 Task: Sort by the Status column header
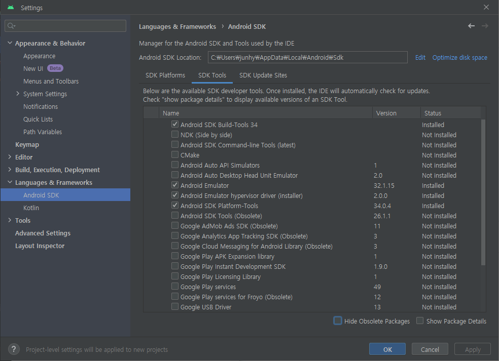click(451, 113)
